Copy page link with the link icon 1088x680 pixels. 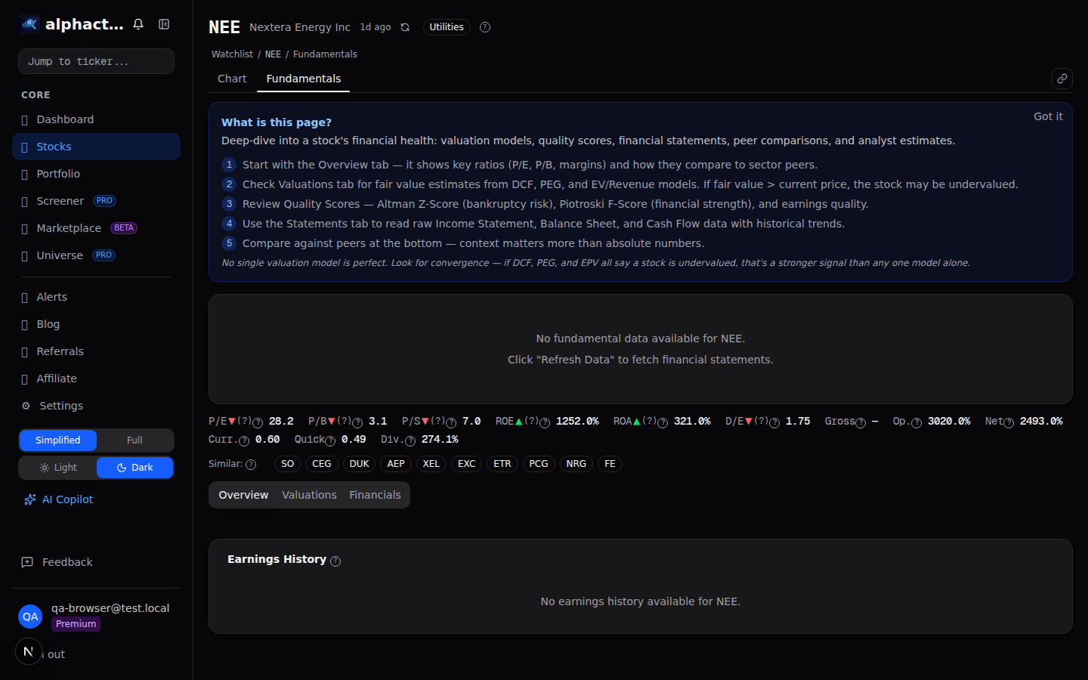tap(1062, 79)
